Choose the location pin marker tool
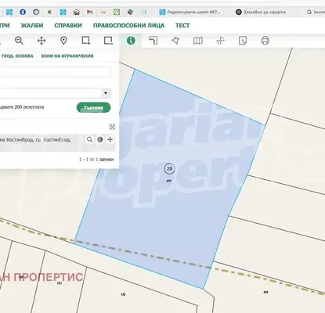 63,41
